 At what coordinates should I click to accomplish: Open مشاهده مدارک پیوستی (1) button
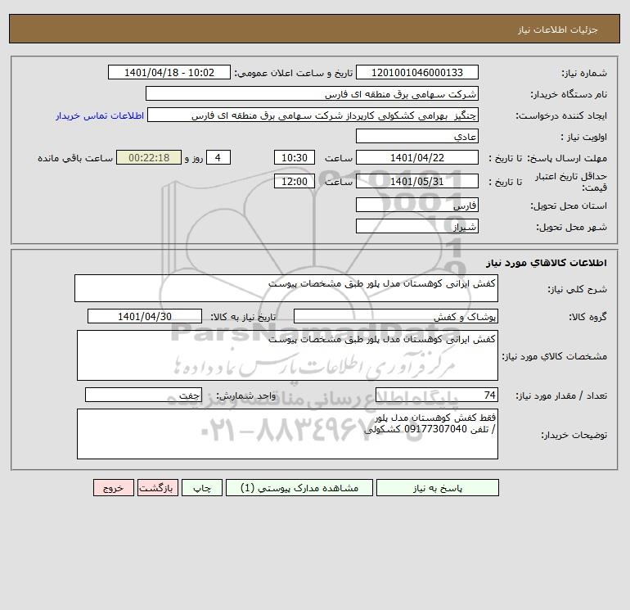(x=299, y=488)
